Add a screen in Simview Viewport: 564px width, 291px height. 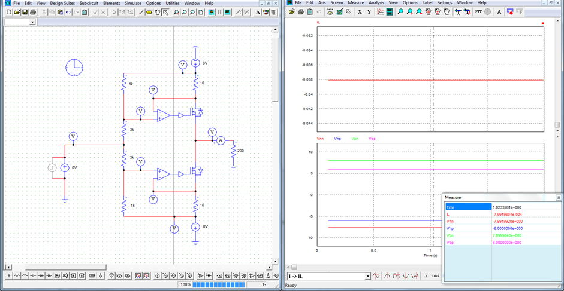[x=389, y=12]
